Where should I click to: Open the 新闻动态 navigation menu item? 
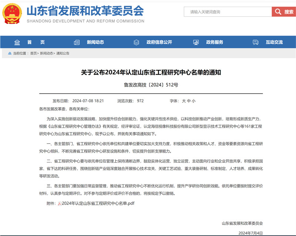95,42
